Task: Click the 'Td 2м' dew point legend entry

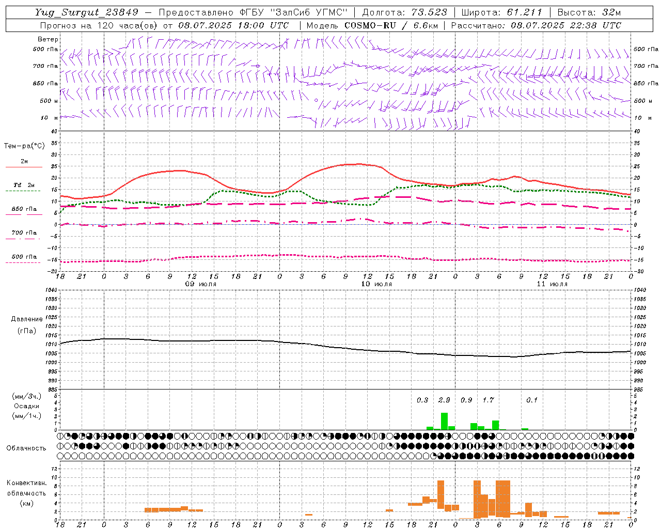Action: [24, 185]
